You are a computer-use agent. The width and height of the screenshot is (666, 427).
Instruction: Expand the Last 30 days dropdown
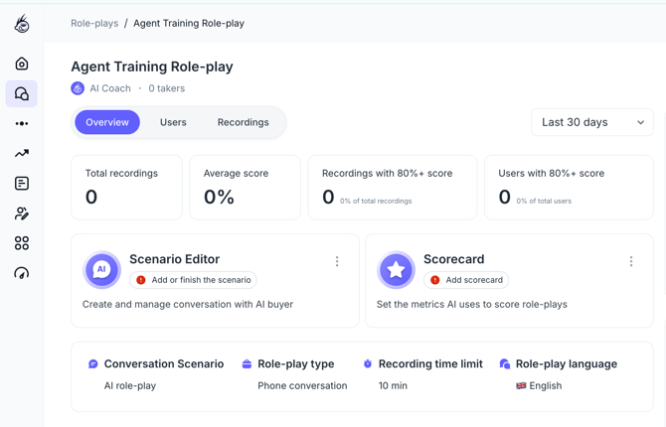(592, 122)
